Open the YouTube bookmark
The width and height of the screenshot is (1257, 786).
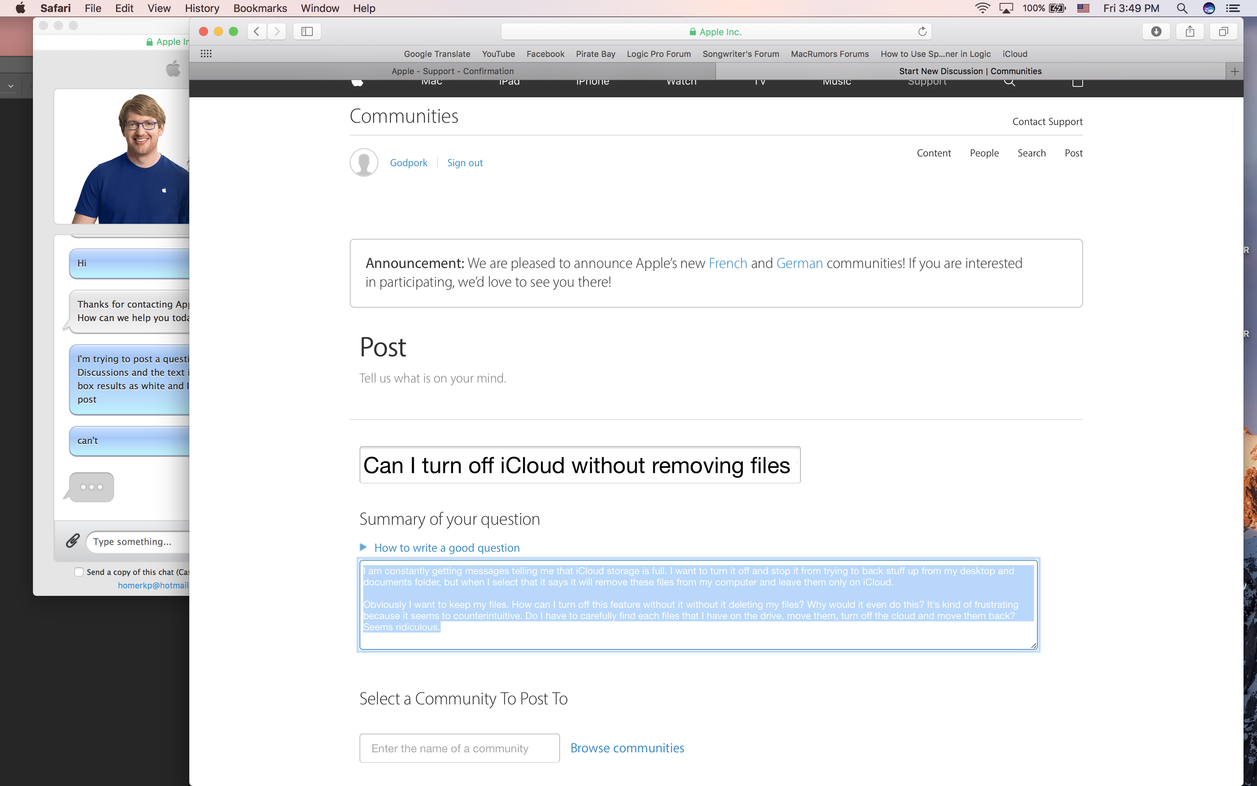498,54
